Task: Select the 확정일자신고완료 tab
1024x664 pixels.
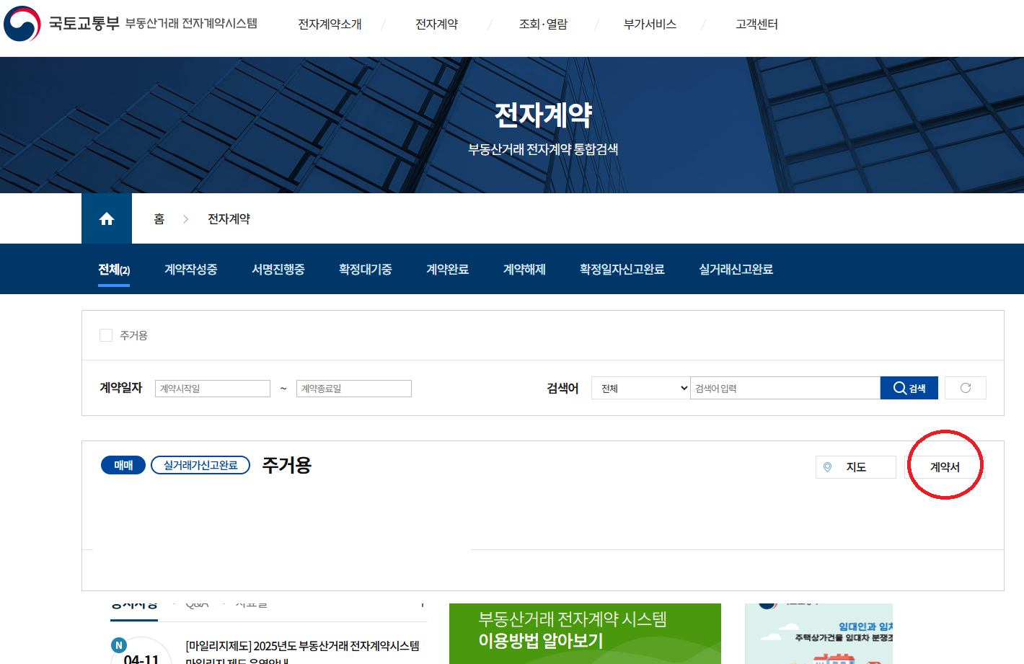Action: click(622, 270)
